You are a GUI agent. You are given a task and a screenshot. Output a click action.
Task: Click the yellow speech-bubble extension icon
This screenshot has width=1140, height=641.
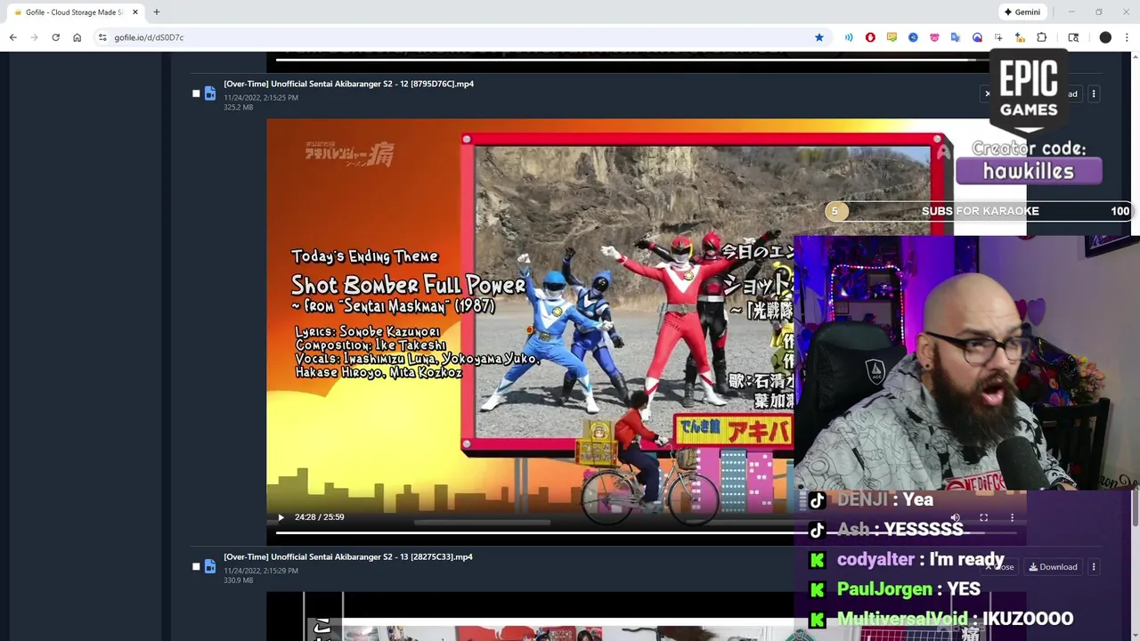pyautogui.click(x=892, y=37)
